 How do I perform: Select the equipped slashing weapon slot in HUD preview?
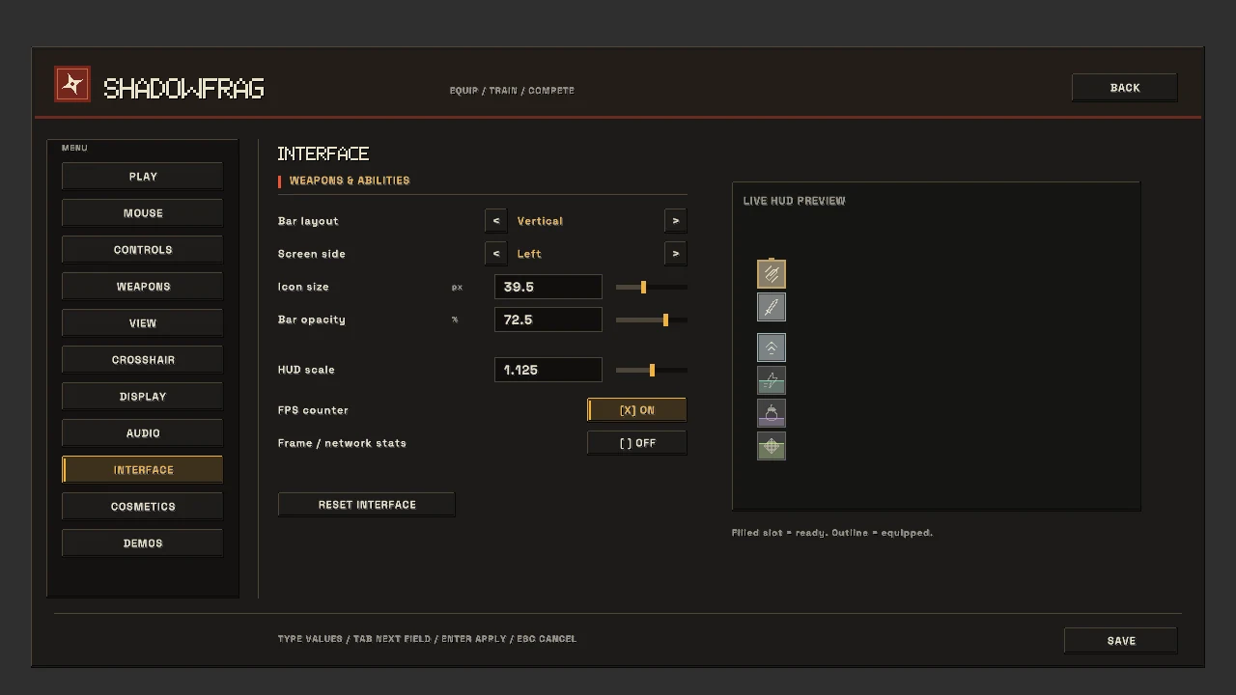click(x=772, y=274)
